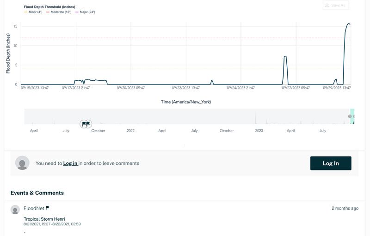Click the '2 months ago' timestamp

[x=345, y=208]
